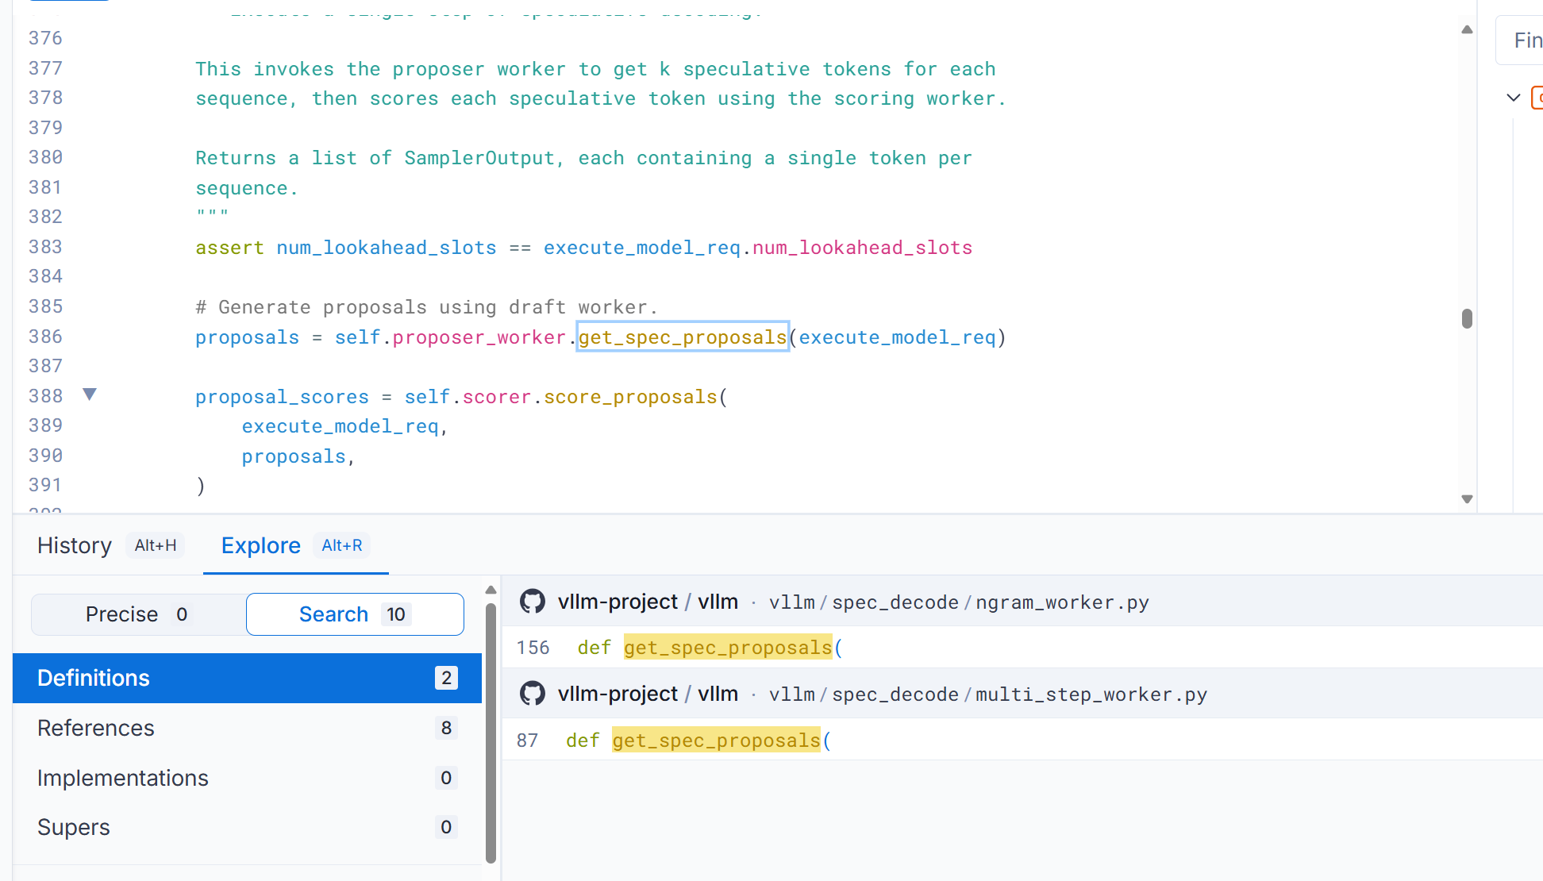Switch to the Explore tab
The image size is (1543, 881).
tap(261, 545)
